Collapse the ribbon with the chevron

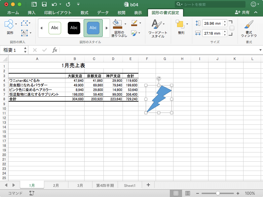pos(256,13)
